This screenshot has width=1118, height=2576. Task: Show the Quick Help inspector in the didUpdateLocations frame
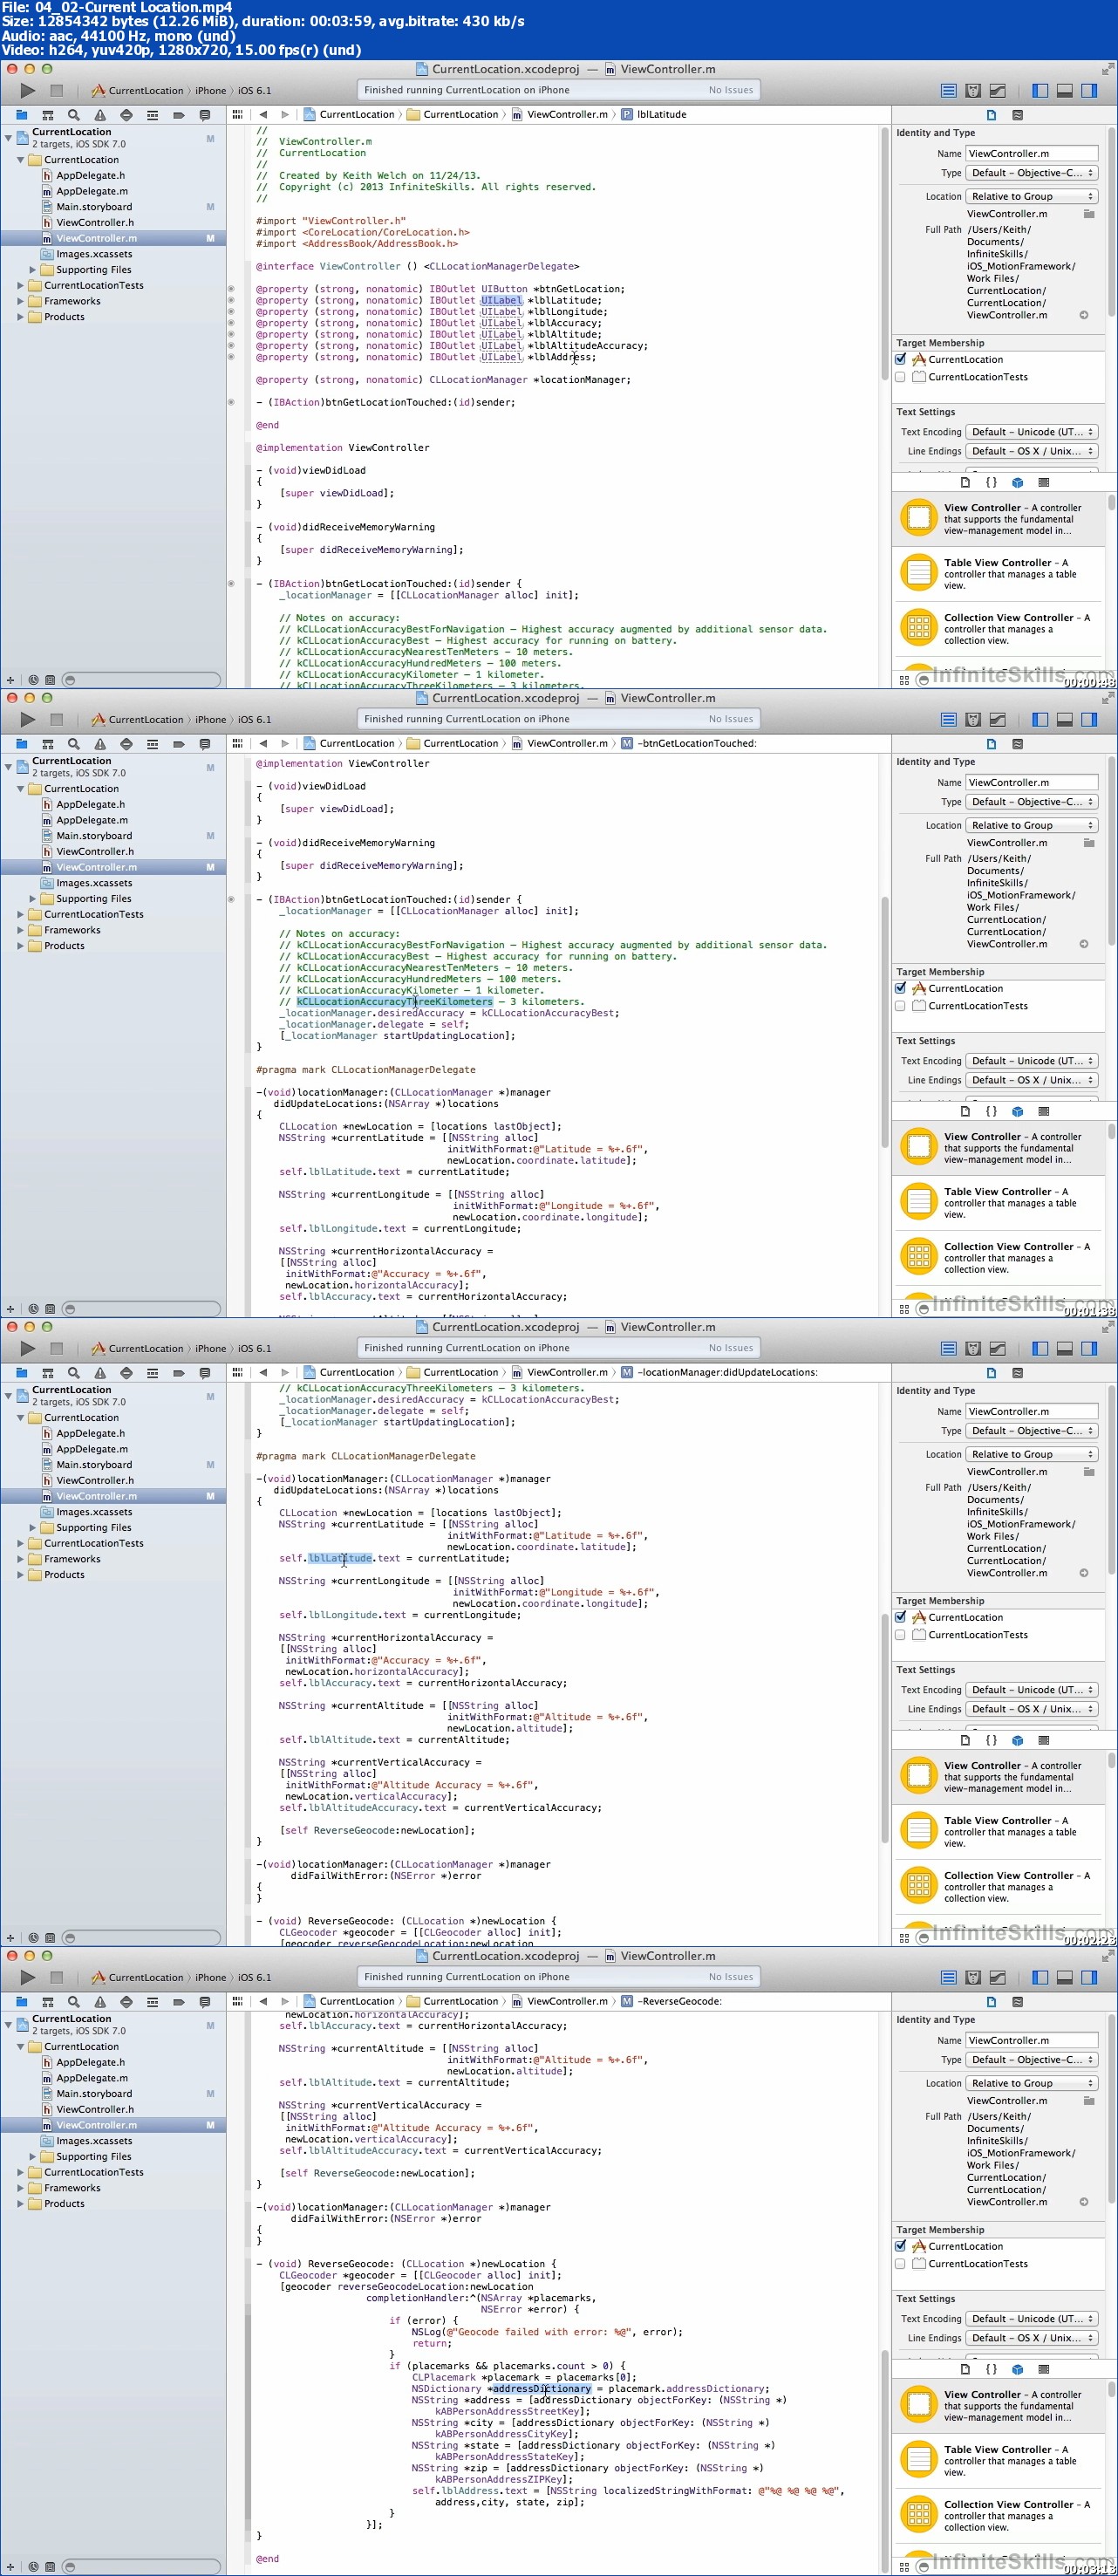(1018, 1373)
